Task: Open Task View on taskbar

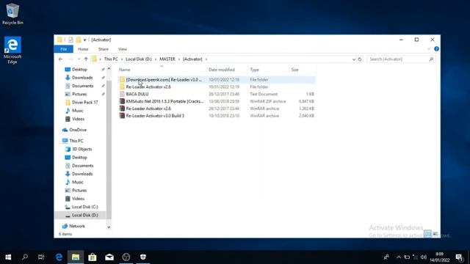Action: [x=41, y=257]
